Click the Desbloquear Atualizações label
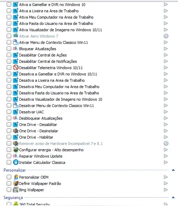 [41, 118]
